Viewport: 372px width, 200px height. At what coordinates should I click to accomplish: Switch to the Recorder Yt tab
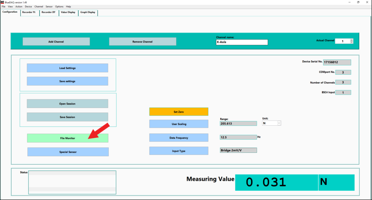[x=29, y=12]
